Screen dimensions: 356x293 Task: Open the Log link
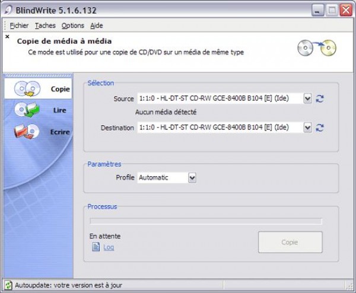pos(109,247)
